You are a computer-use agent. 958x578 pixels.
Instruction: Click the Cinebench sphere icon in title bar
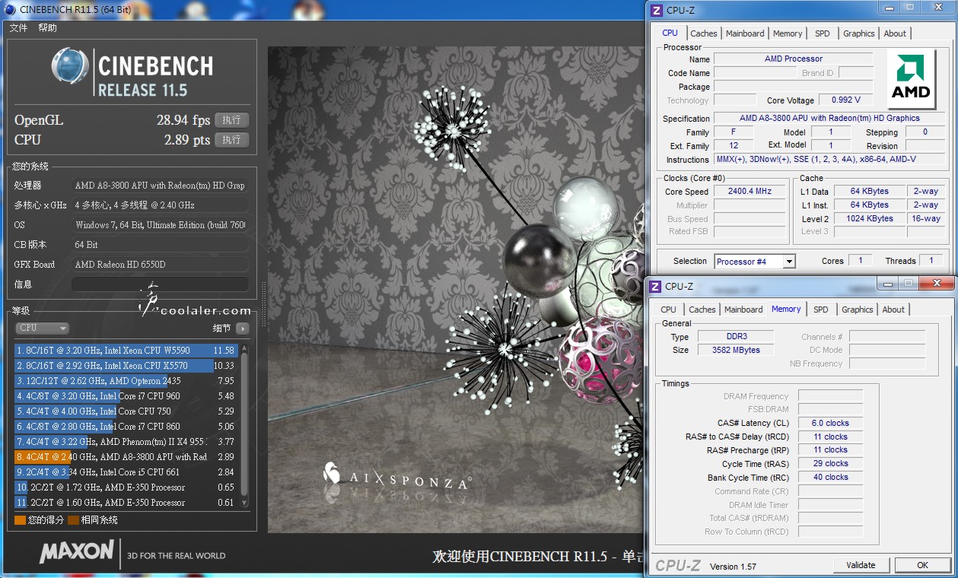(9, 9)
